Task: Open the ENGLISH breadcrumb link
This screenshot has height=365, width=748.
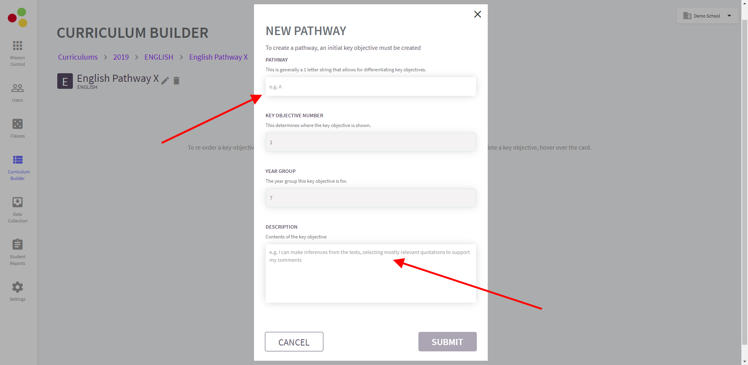Action: coord(159,57)
